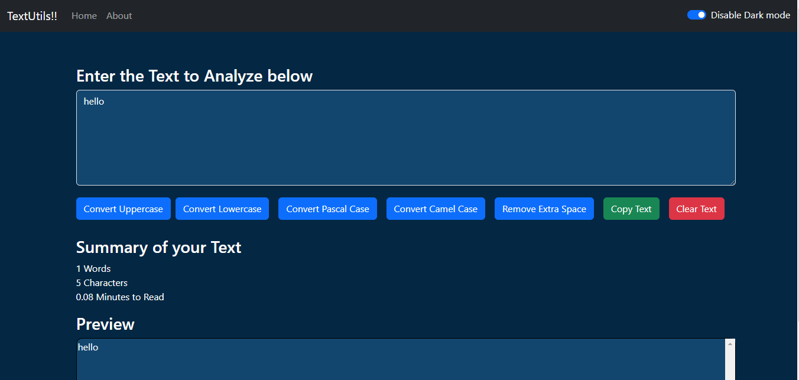Click the Preview box scrollbar up arrow
The width and height of the screenshot is (799, 380).
point(730,343)
